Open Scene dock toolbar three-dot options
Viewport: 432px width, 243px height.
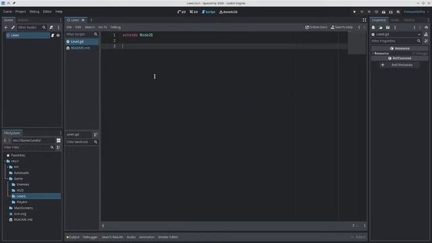pyautogui.click(x=59, y=27)
